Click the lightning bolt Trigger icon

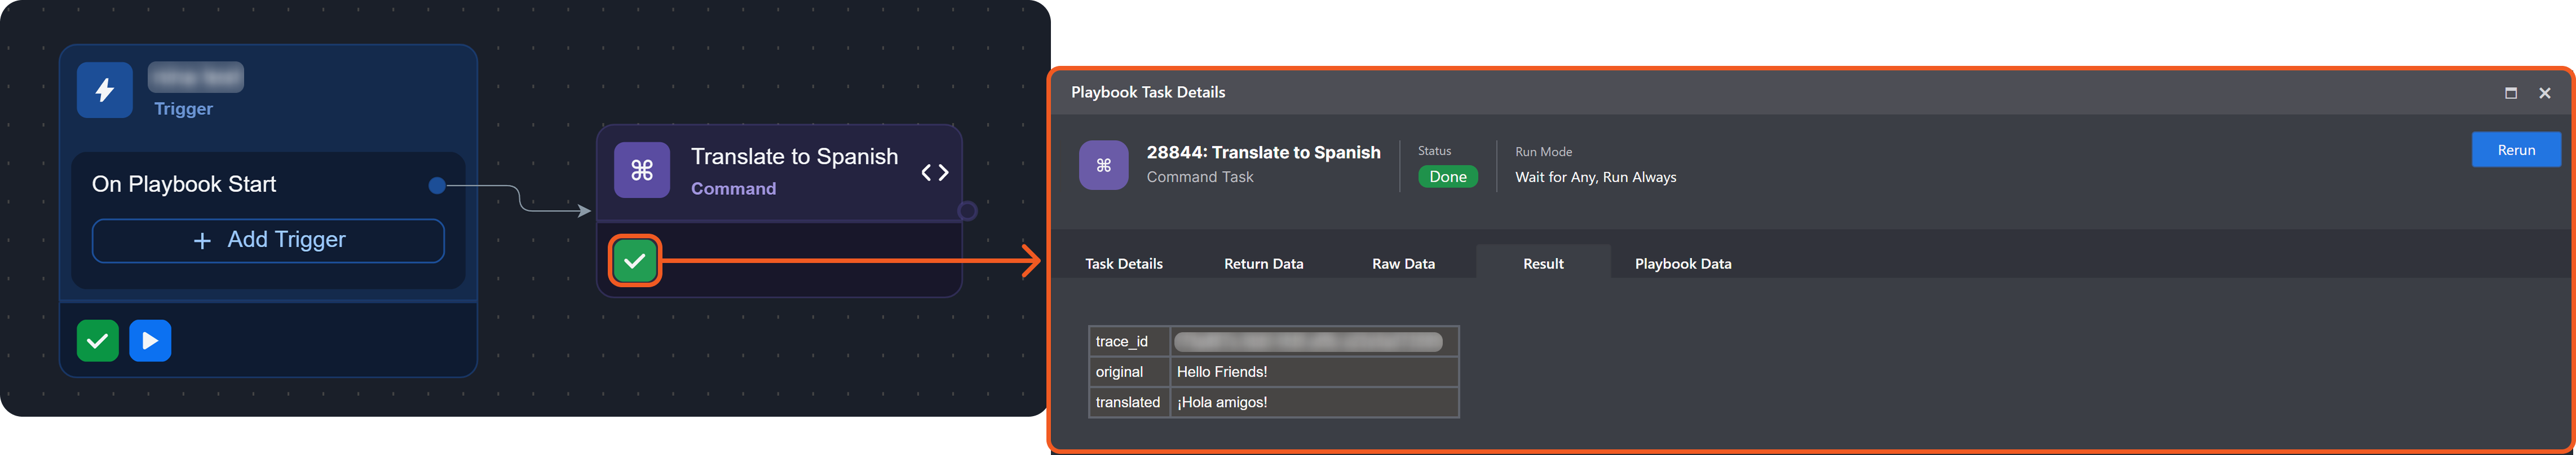tap(105, 91)
